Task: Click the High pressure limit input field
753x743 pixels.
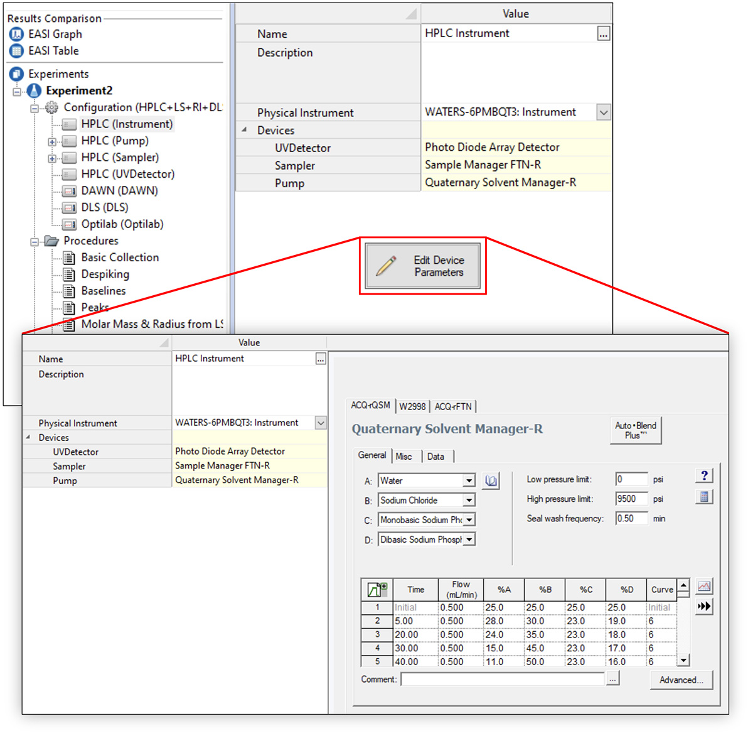Action: point(631,499)
